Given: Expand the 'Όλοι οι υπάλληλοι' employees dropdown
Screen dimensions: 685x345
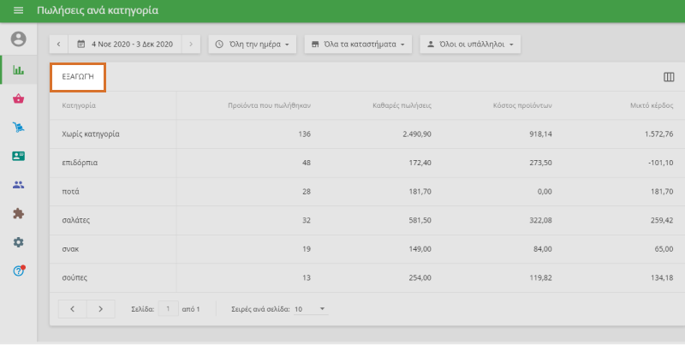Looking at the screenshot, I should click(470, 44).
